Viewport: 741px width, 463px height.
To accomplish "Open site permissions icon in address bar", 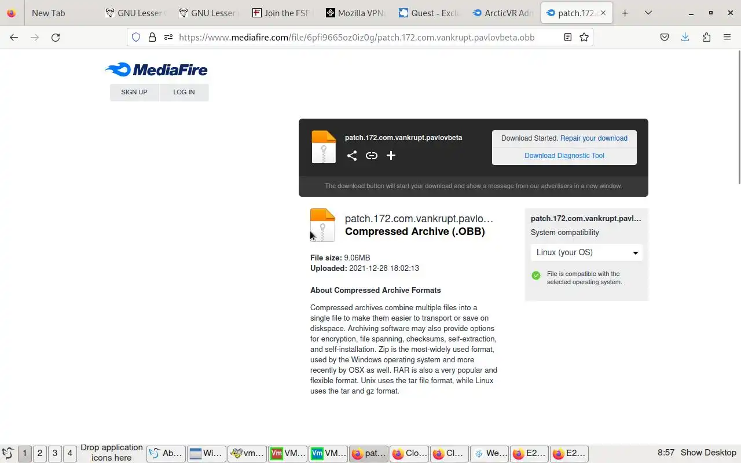I will pyautogui.click(x=168, y=37).
